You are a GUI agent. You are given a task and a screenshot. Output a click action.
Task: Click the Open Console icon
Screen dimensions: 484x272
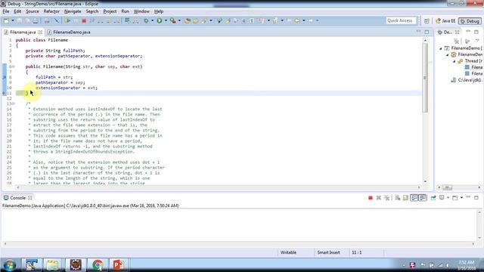click(455, 198)
